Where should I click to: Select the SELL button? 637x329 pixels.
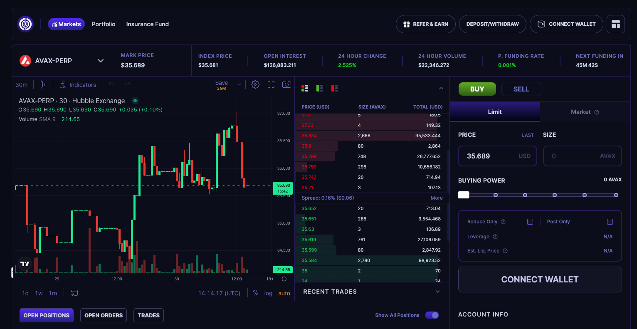click(x=521, y=89)
